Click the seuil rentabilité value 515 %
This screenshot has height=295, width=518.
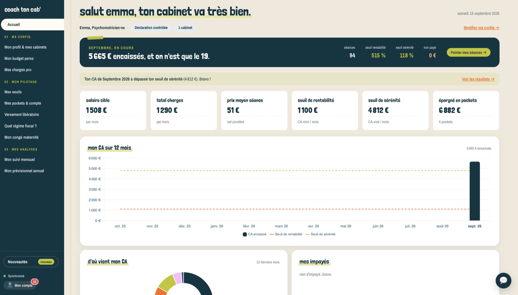[378, 56]
